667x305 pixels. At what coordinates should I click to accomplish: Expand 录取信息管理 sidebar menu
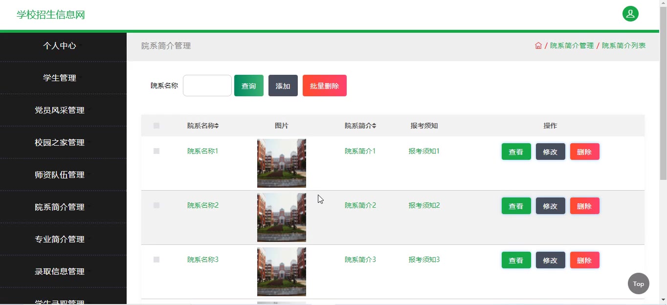click(x=63, y=272)
